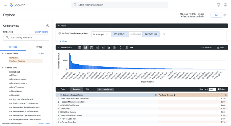Select the Affiliate Name dimension
The image size is (231, 126).
[x=15, y=91]
